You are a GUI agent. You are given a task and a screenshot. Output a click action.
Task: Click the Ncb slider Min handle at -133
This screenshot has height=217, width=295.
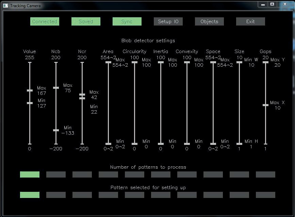(x=56, y=130)
